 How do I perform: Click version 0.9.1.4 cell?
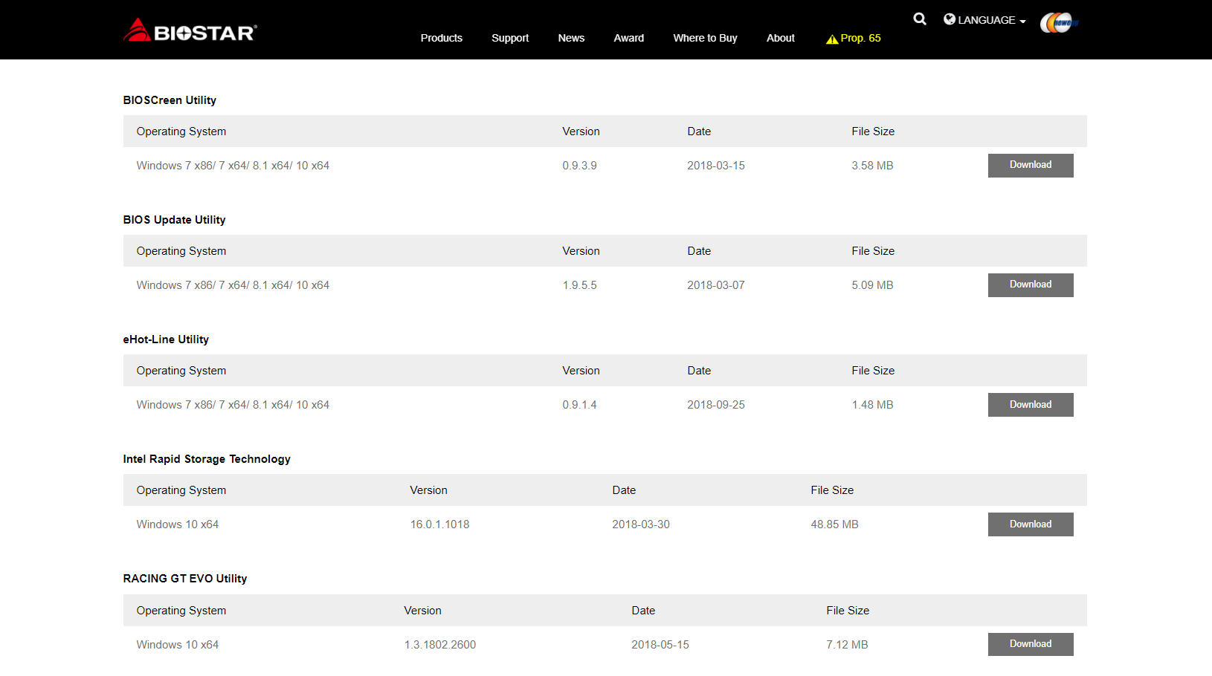(579, 405)
